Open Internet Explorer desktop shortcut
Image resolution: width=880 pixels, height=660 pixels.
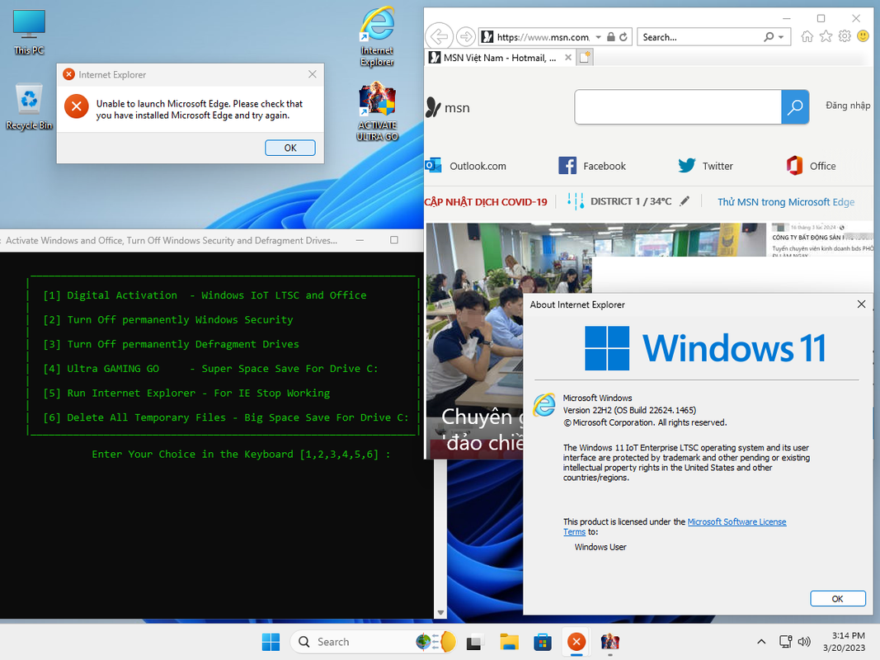(377, 36)
